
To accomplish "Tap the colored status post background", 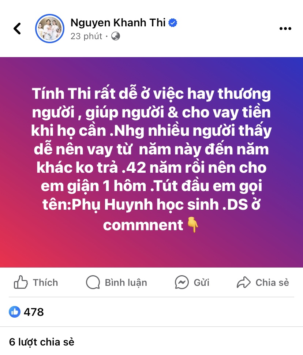I will (151, 162).
